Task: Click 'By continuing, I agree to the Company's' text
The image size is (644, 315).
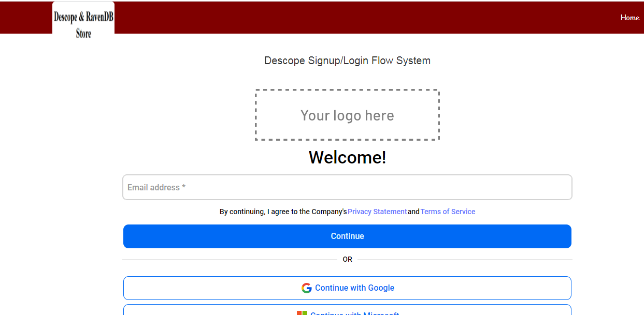Action: click(283, 212)
